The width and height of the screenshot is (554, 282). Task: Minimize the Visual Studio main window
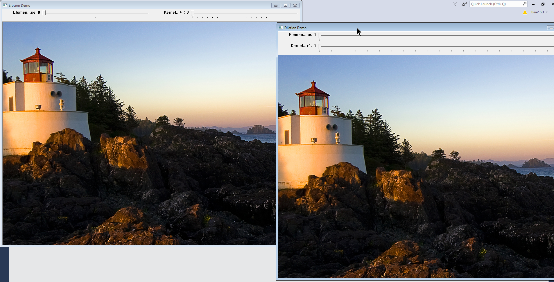pyautogui.click(x=533, y=4)
